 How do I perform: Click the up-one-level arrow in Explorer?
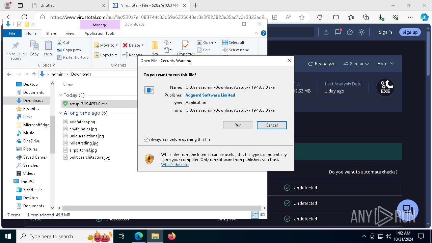(x=34, y=74)
